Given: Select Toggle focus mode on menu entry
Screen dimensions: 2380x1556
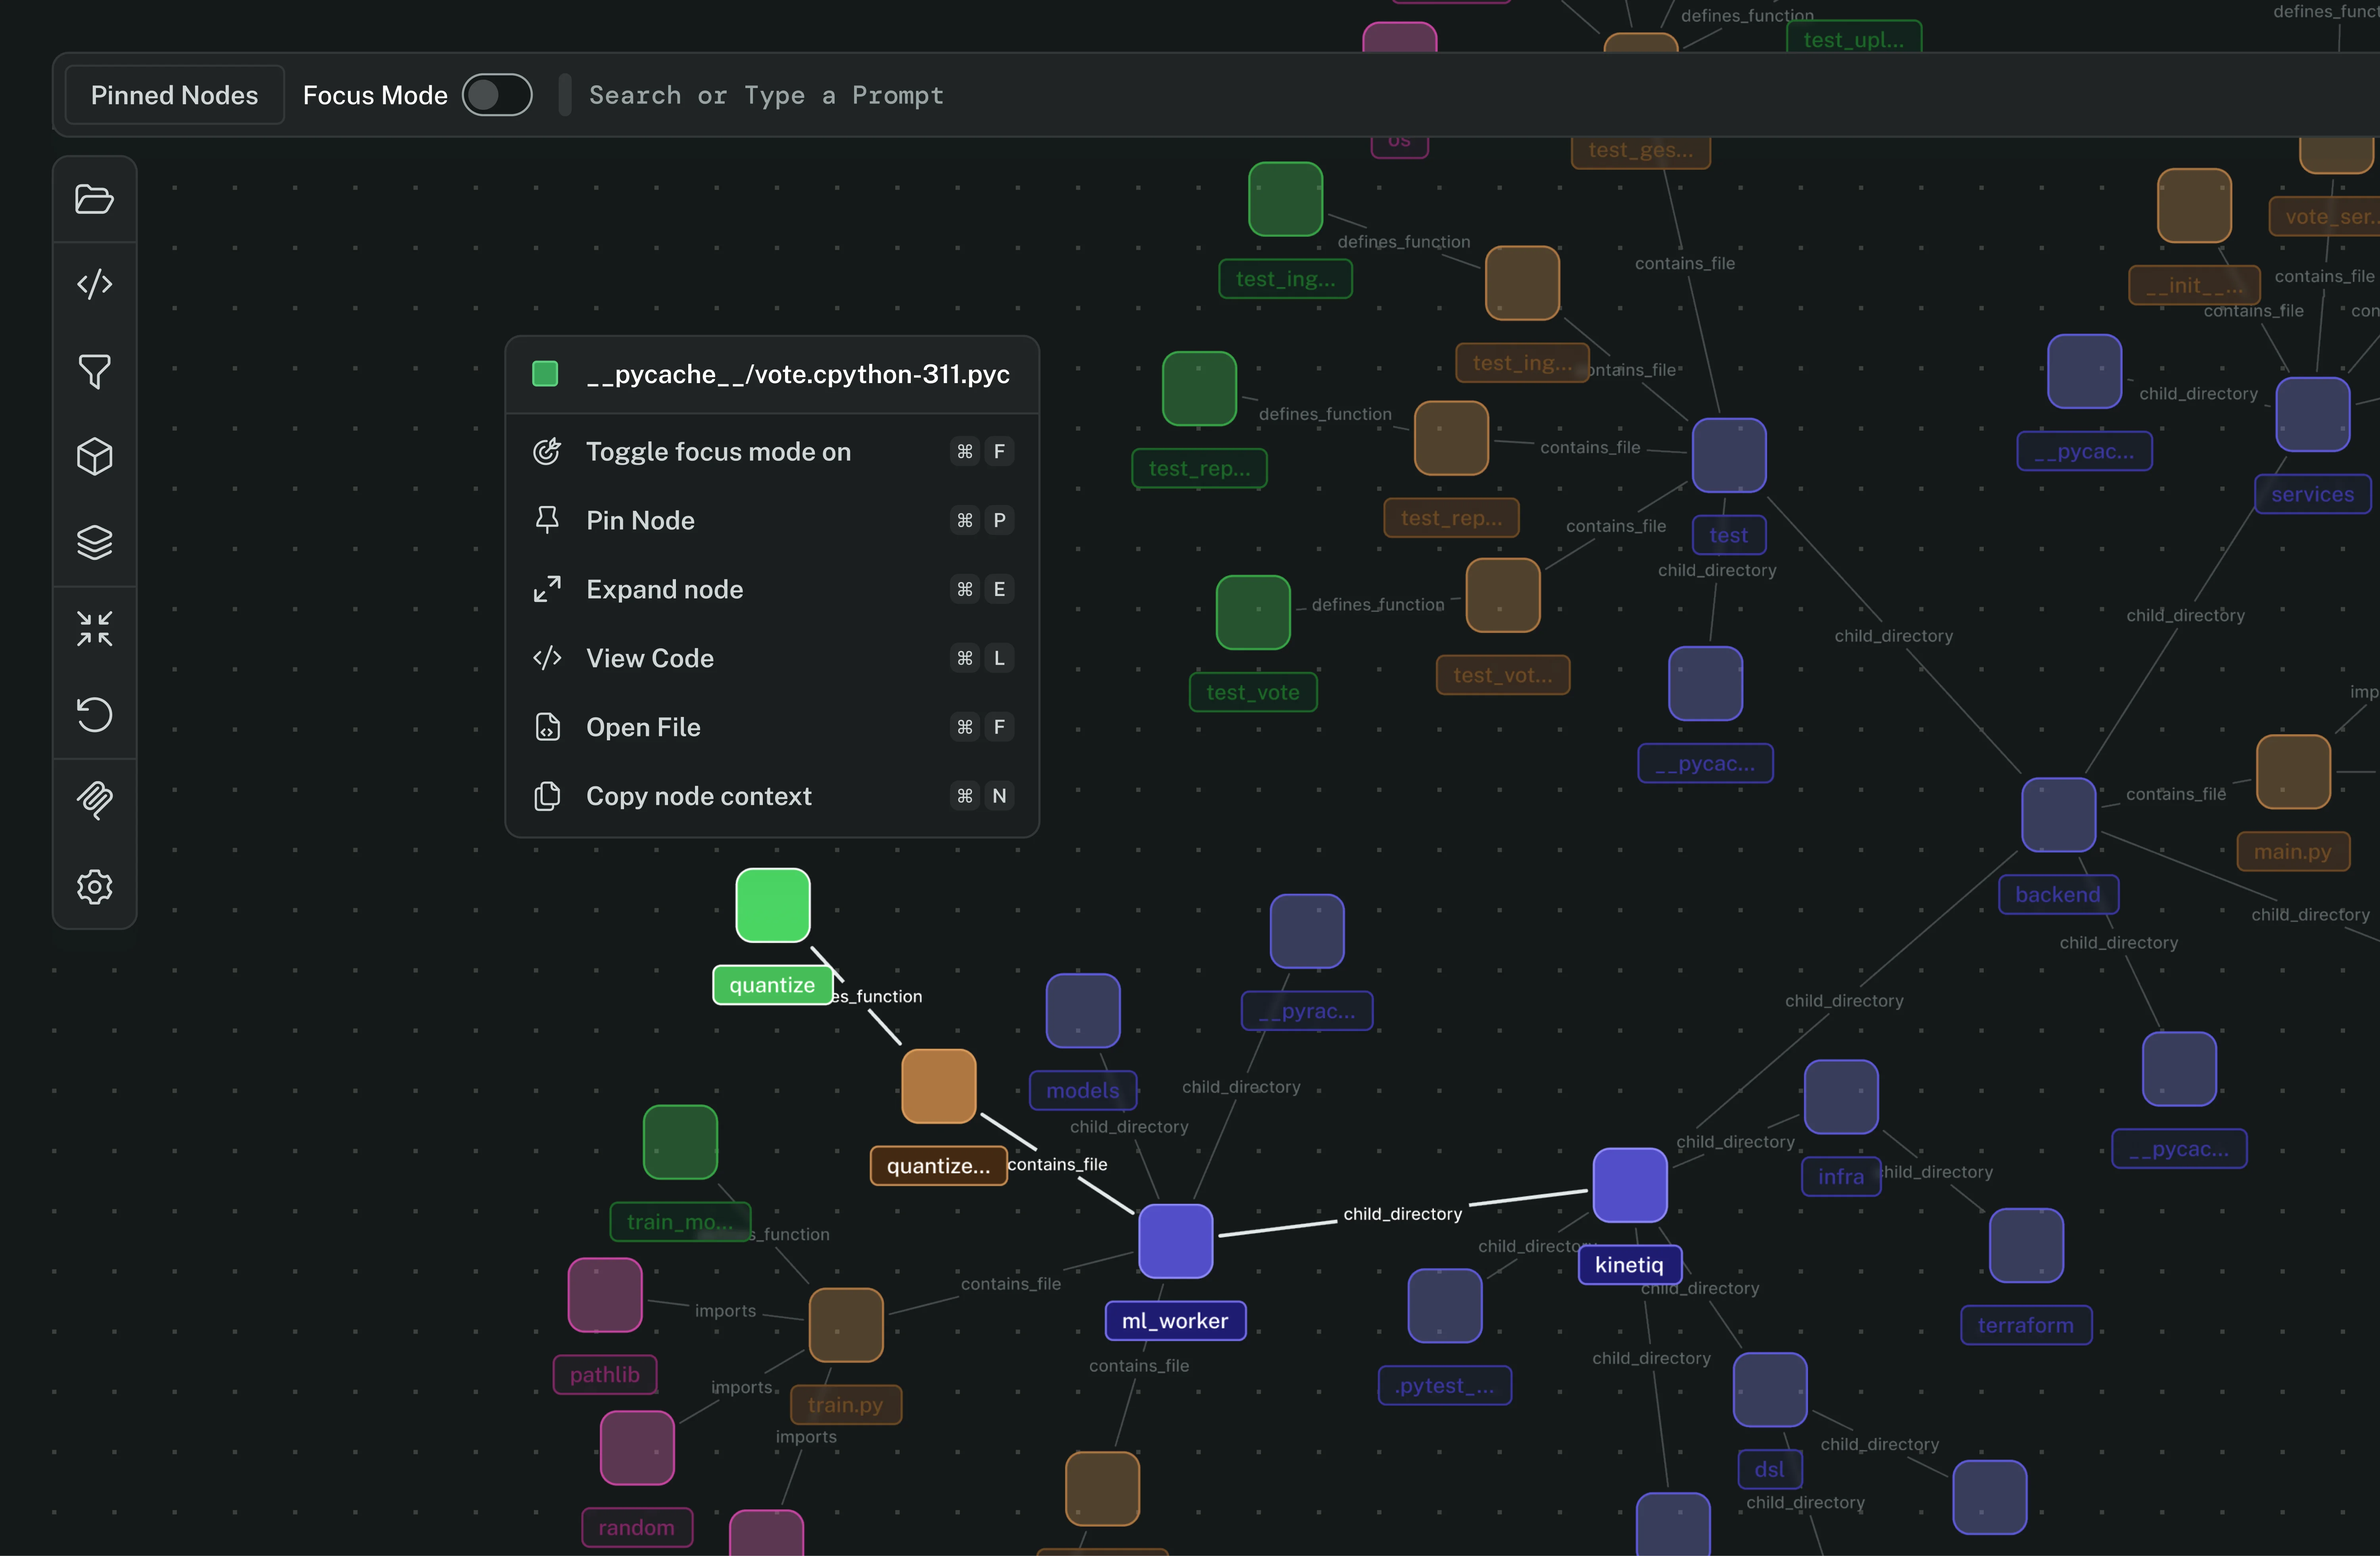Looking at the screenshot, I should pyautogui.click(x=772, y=452).
